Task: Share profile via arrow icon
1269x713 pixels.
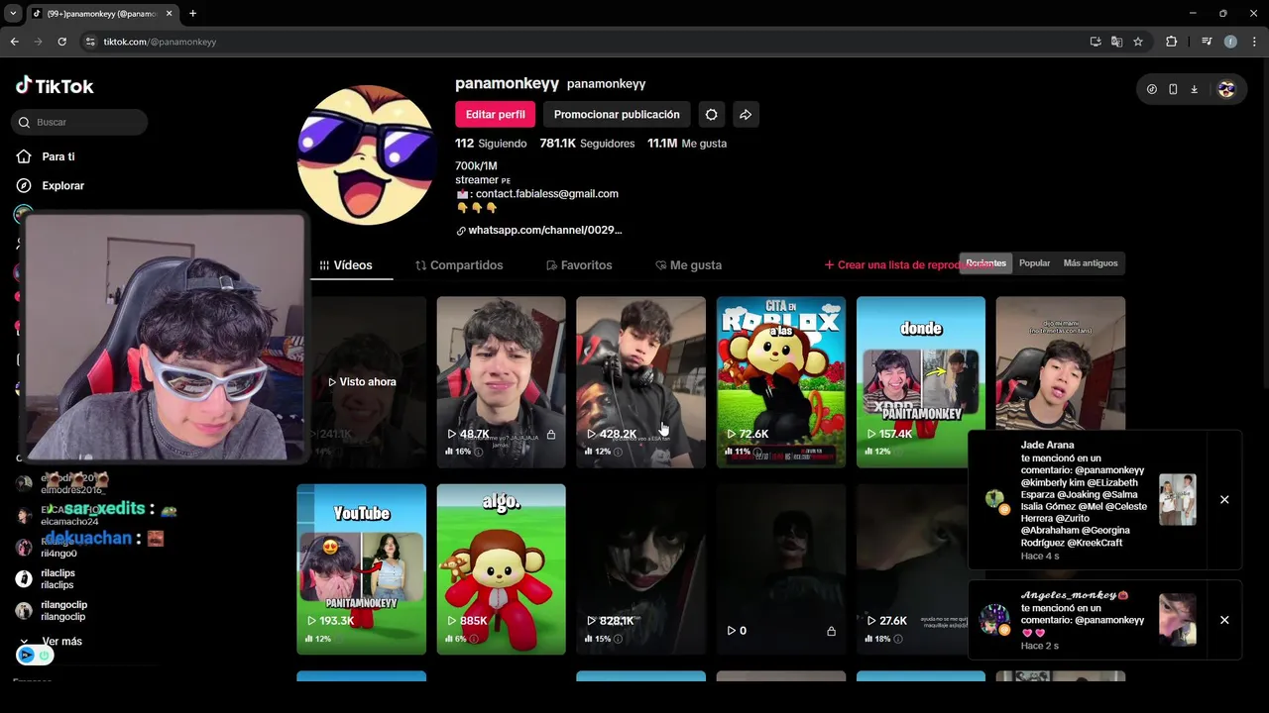Action: 746,114
